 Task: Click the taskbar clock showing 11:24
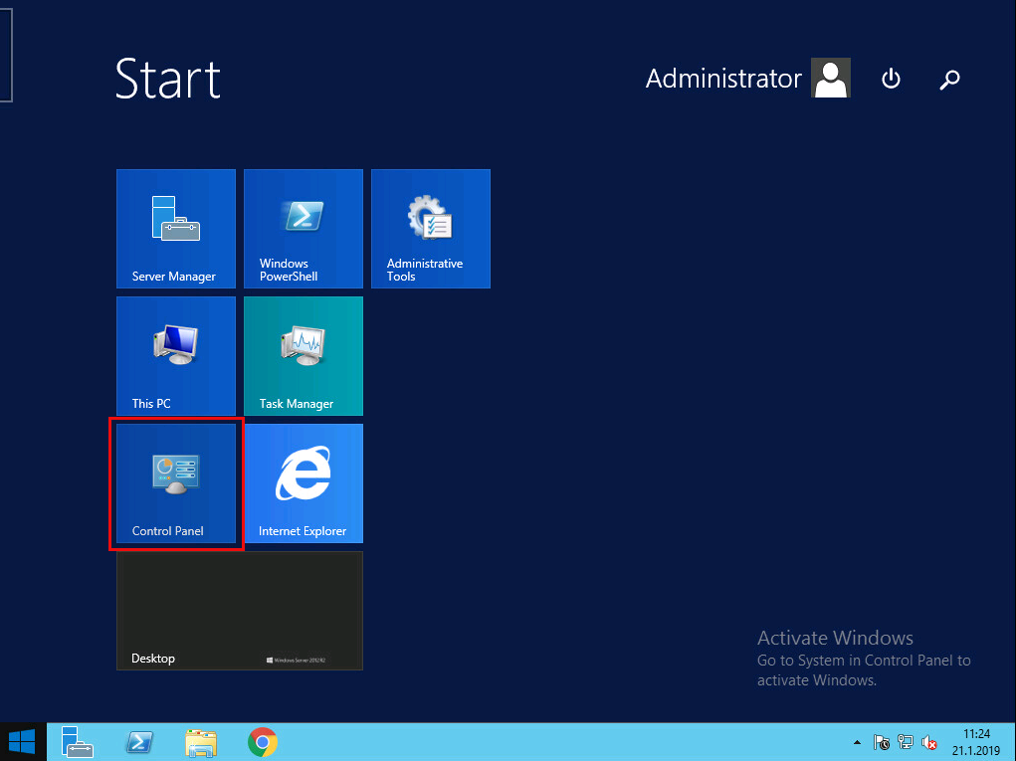click(976, 742)
